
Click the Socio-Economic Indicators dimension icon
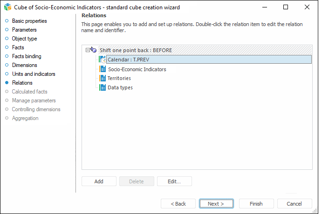click(103, 69)
